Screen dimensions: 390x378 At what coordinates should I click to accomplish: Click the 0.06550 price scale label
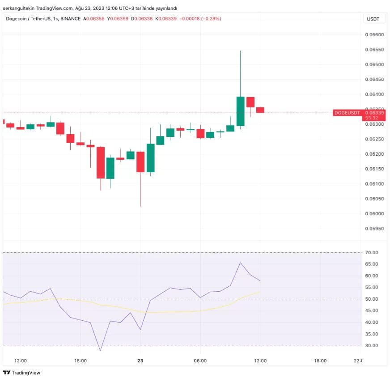[x=374, y=50]
